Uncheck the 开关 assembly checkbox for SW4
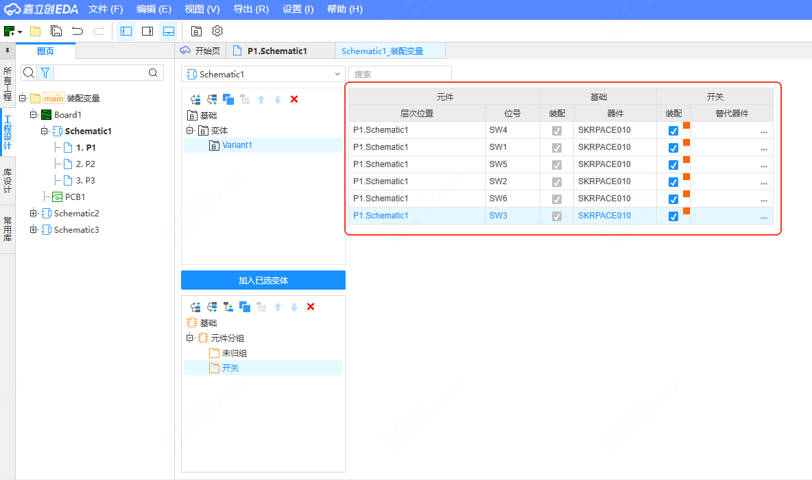Viewport: 812px width, 480px height. [673, 130]
